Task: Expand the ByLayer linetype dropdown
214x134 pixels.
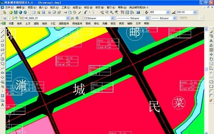Action: [x=147, y=18]
